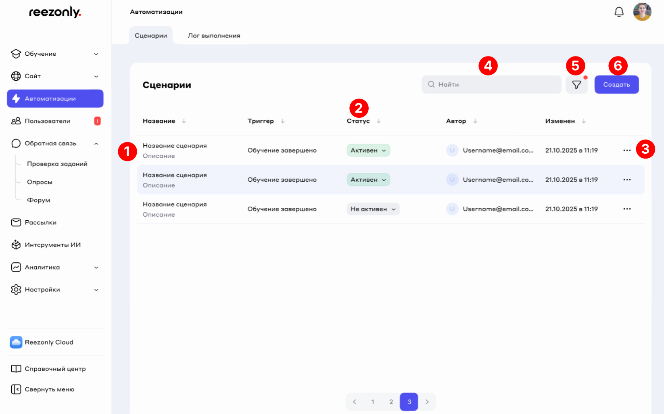
Task: Open Пользователи in the sidebar menu
Action: (x=48, y=121)
